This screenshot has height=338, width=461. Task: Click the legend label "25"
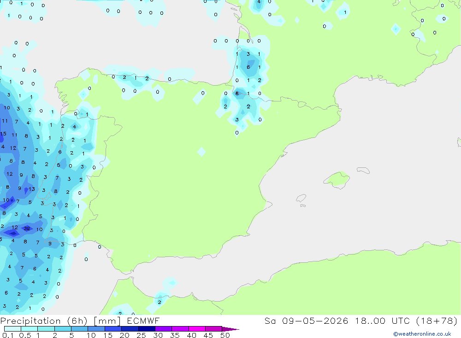[141, 335]
